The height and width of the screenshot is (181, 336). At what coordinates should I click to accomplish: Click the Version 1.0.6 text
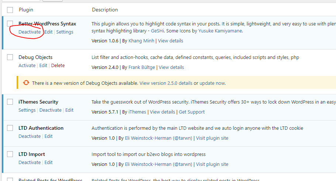(105, 41)
